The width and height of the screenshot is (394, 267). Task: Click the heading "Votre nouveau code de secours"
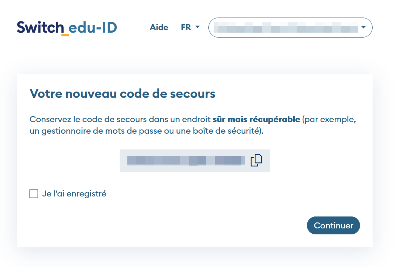pyautogui.click(x=122, y=94)
